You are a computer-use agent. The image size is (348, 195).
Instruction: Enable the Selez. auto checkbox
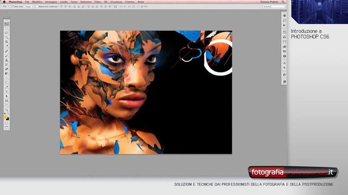(x=13, y=6)
